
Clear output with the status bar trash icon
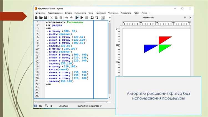51,106
